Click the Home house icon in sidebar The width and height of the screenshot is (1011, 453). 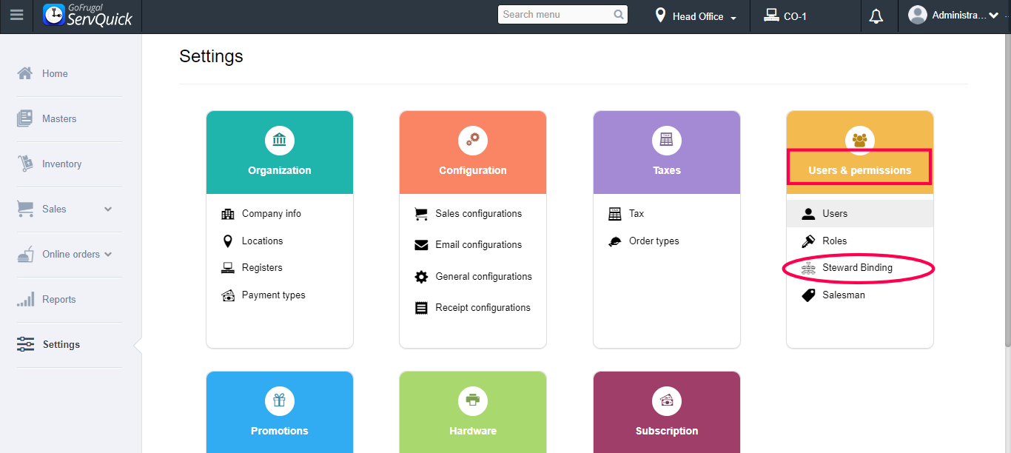pyautogui.click(x=25, y=73)
